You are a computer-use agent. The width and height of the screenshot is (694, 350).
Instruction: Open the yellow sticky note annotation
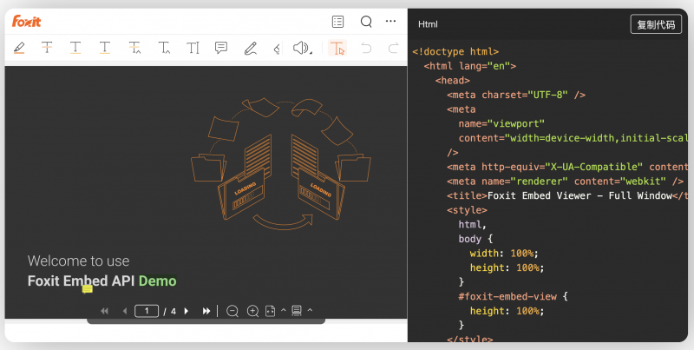pos(88,289)
